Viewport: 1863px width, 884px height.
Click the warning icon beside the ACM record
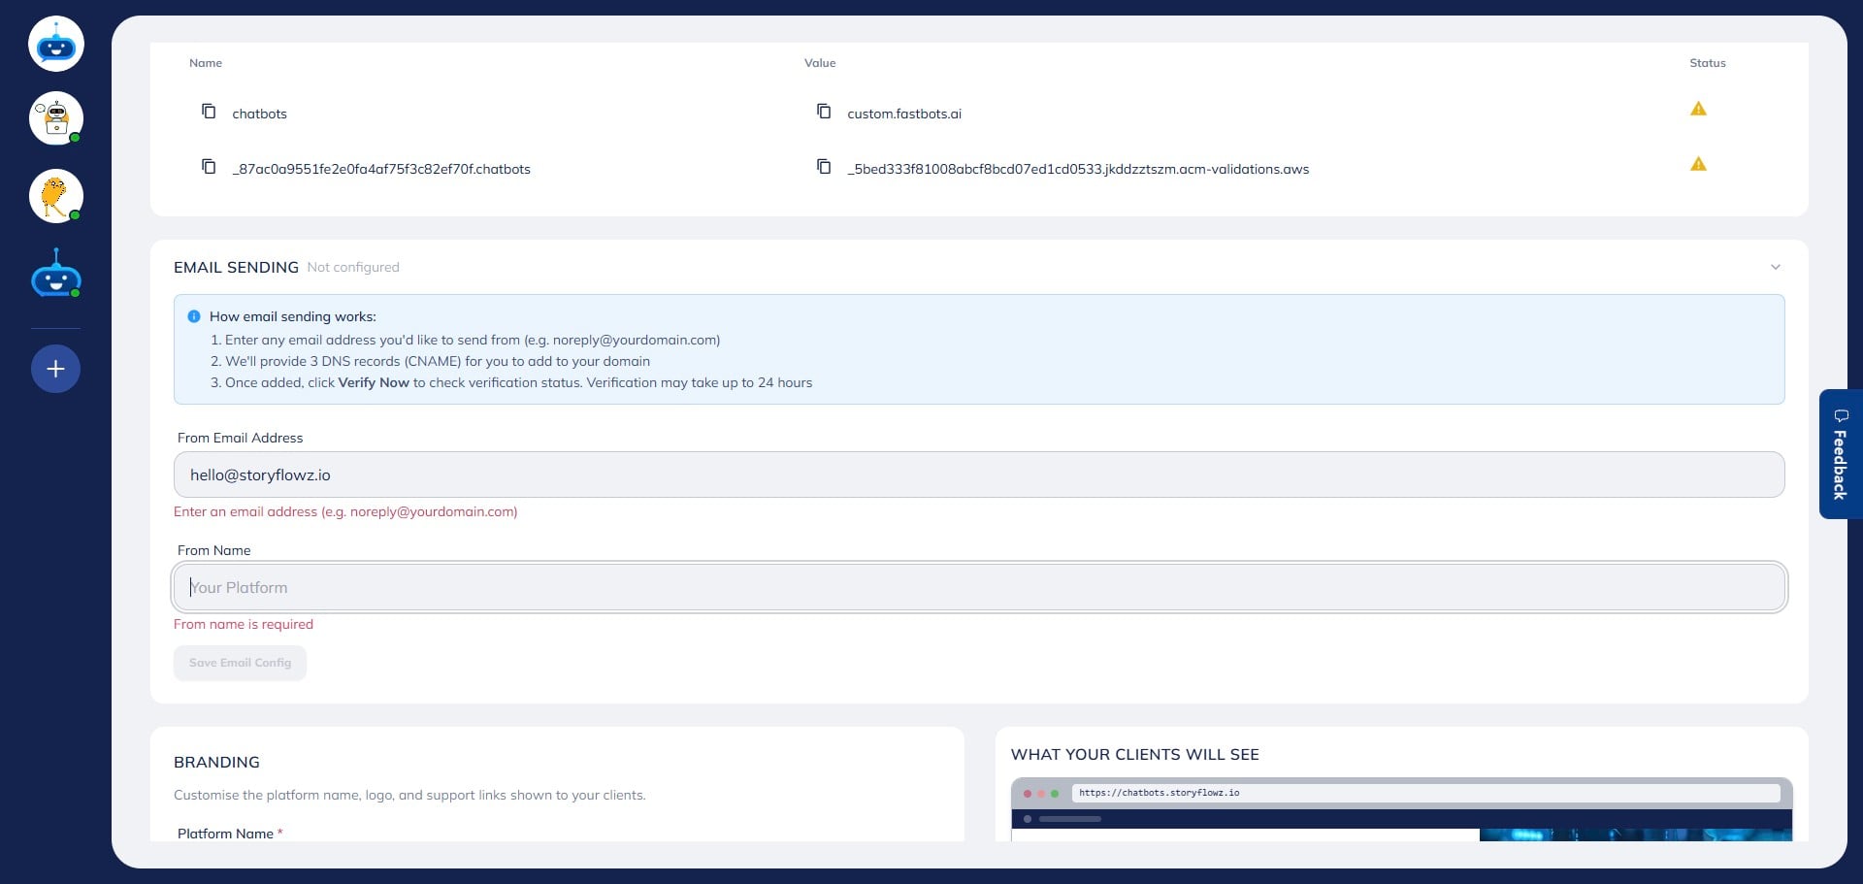pyautogui.click(x=1698, y=163)
